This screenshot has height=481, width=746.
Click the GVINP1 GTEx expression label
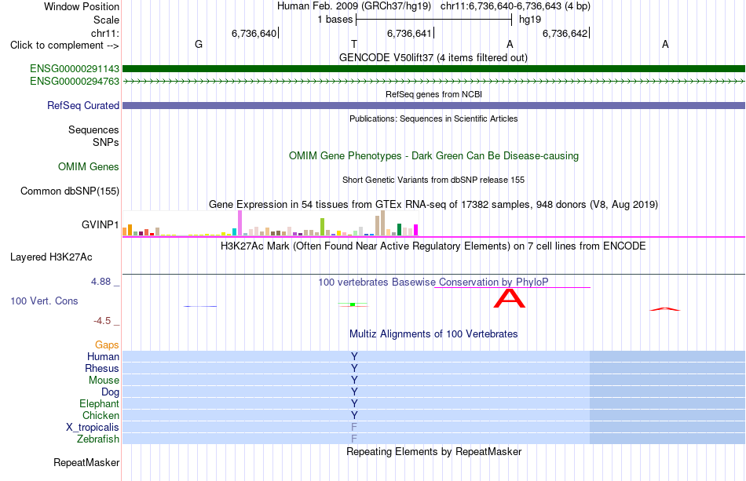click(101, 224)
